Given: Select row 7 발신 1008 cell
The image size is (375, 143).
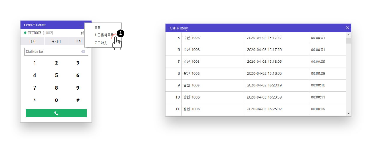Looking at the screenshot, I should pos(213,62).
